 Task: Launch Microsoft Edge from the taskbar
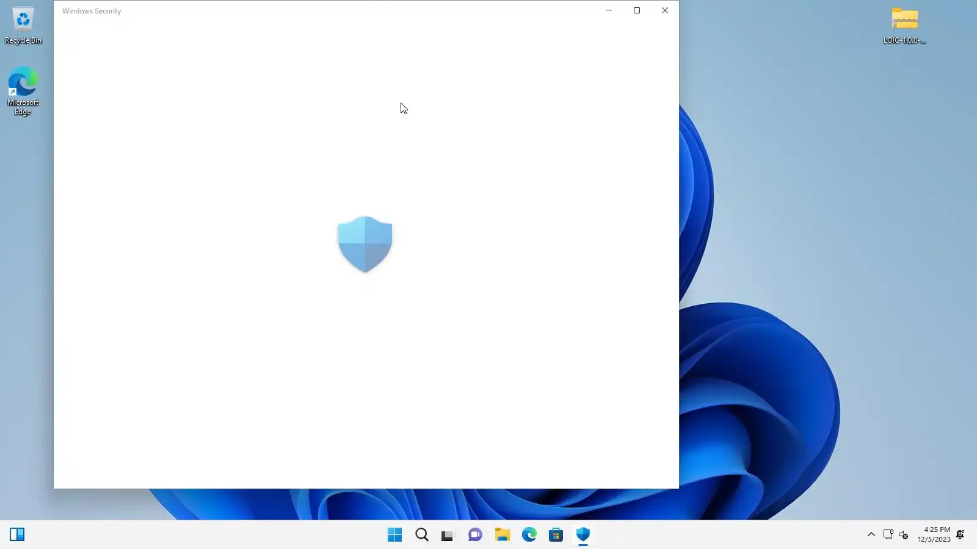[529, 535]
